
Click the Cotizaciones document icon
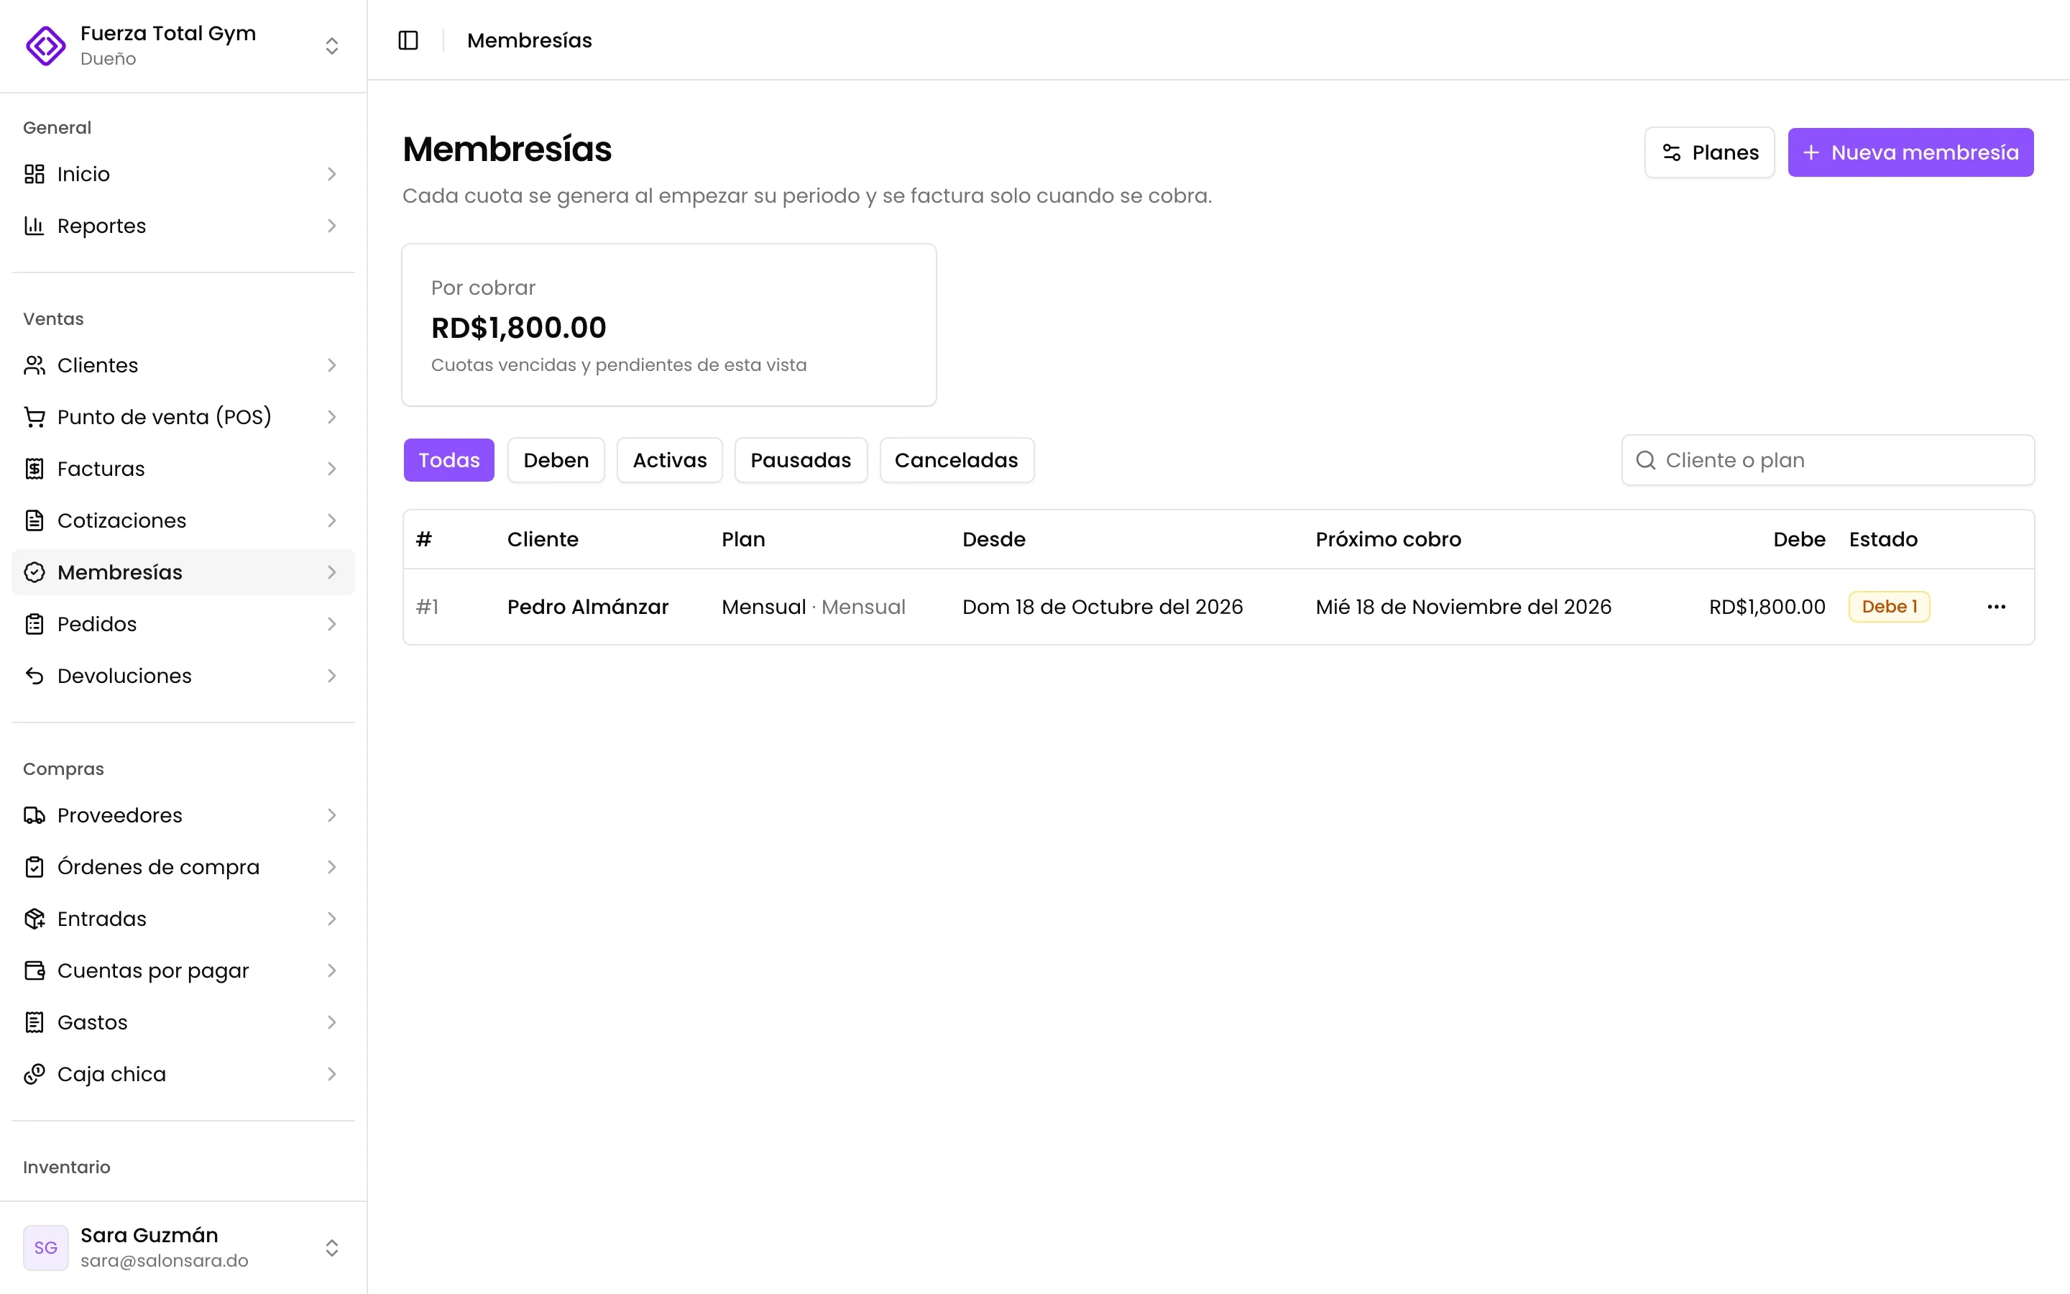pos(34,520)
